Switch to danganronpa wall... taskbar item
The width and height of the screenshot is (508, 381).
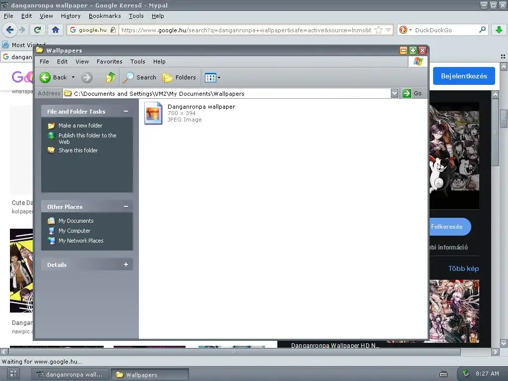coord(69,375)
